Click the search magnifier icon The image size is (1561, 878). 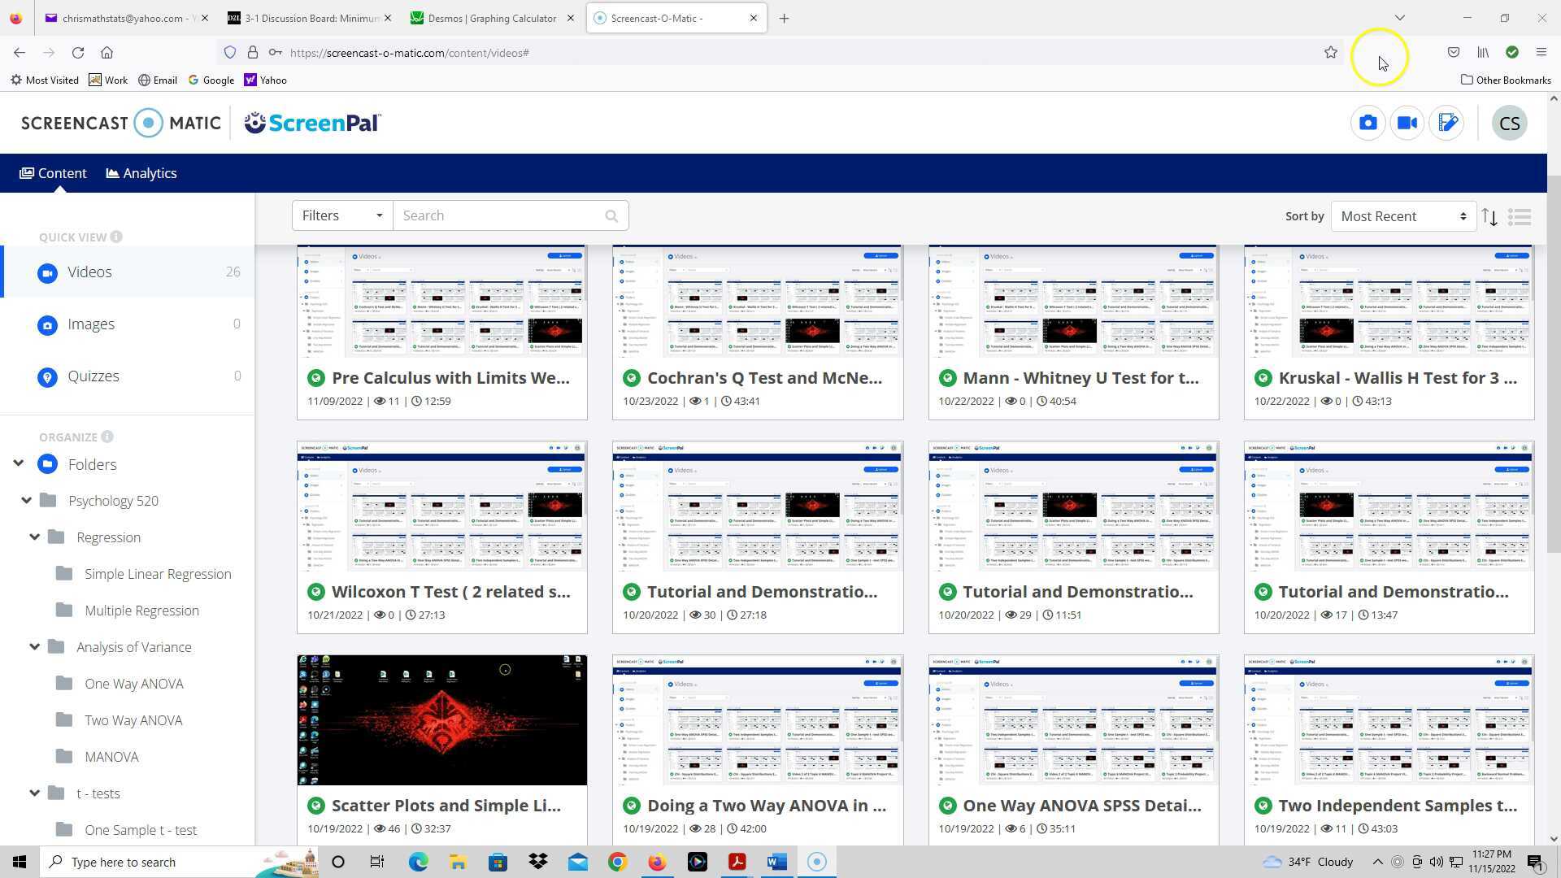pyautogui.click(x=611, y=216)
